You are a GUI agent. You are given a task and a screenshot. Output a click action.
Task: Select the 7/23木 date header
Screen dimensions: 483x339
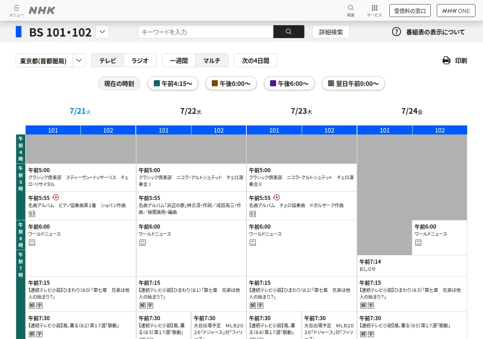point(302,111)
